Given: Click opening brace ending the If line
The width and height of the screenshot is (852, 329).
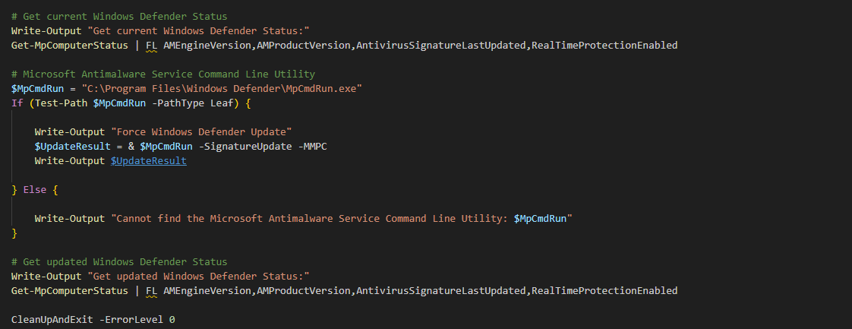Looking at the screenshot, I should tap(248, 103).
